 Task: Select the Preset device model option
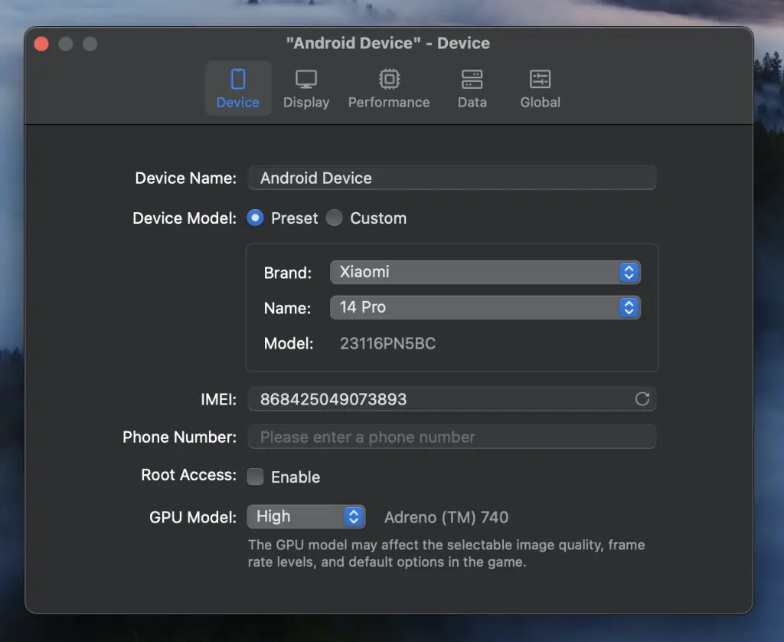point(256,218)
